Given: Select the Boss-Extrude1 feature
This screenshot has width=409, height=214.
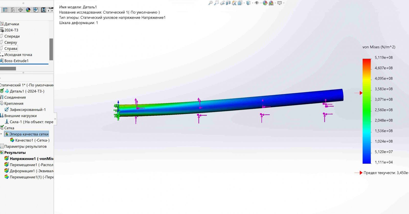Looking at the screenshot, I should coord(16,61).
